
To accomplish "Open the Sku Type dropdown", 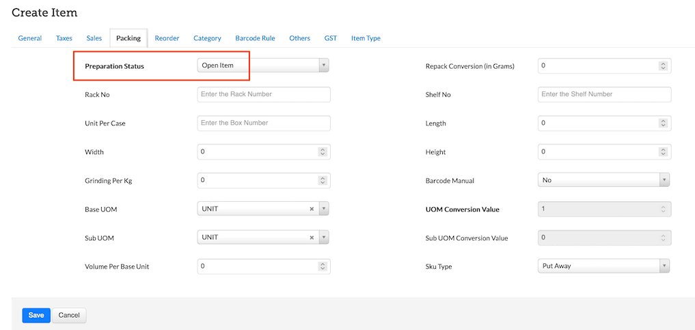I will (603, 266).
